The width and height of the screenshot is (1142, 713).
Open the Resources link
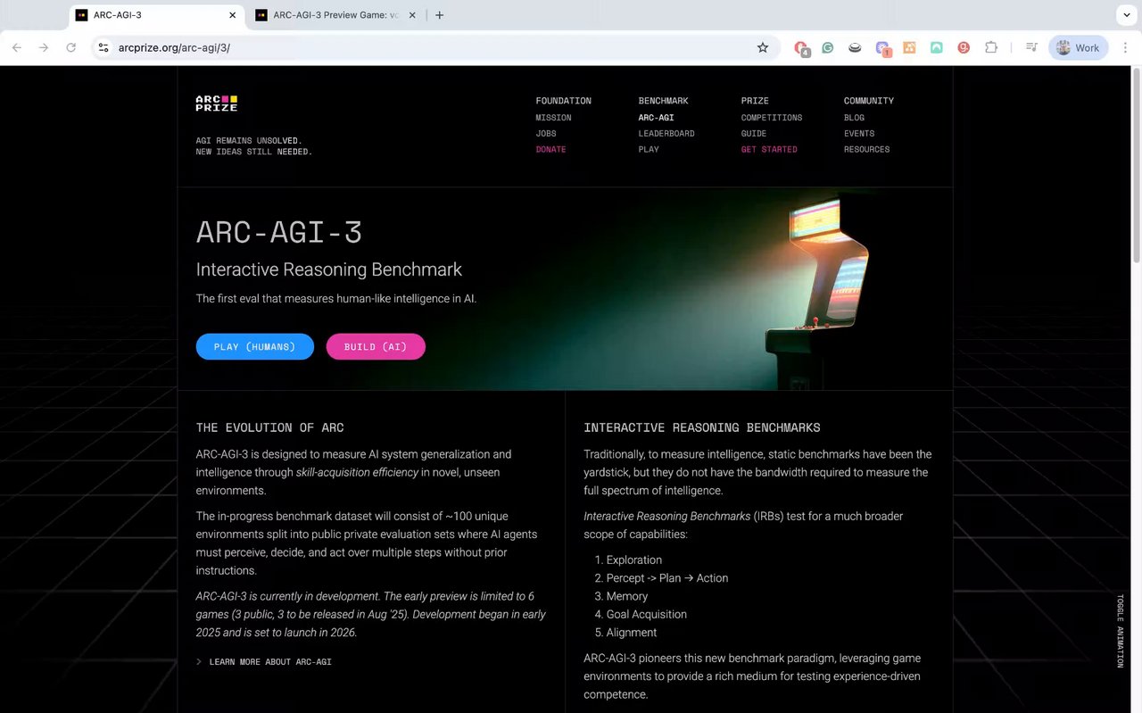pos(866,150)
